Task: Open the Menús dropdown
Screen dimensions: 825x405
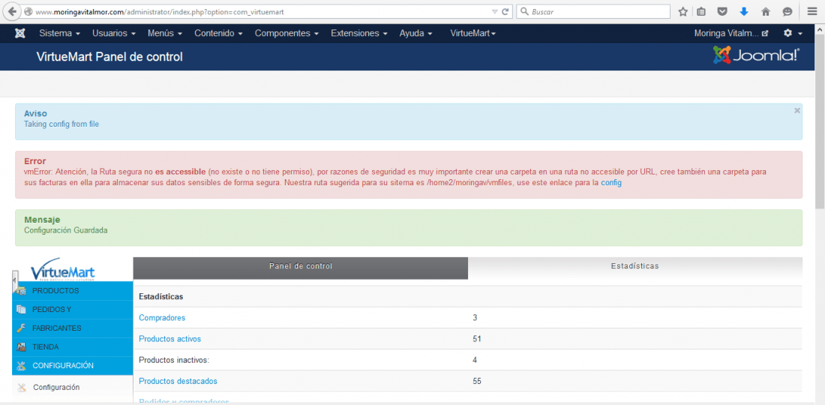Action: pyautogui.click(x=165, y=33)
